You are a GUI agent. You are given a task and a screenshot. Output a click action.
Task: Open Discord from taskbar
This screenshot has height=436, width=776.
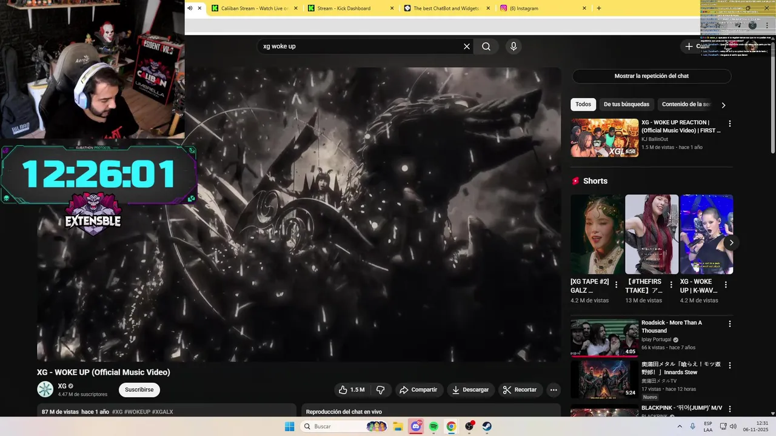416,426
